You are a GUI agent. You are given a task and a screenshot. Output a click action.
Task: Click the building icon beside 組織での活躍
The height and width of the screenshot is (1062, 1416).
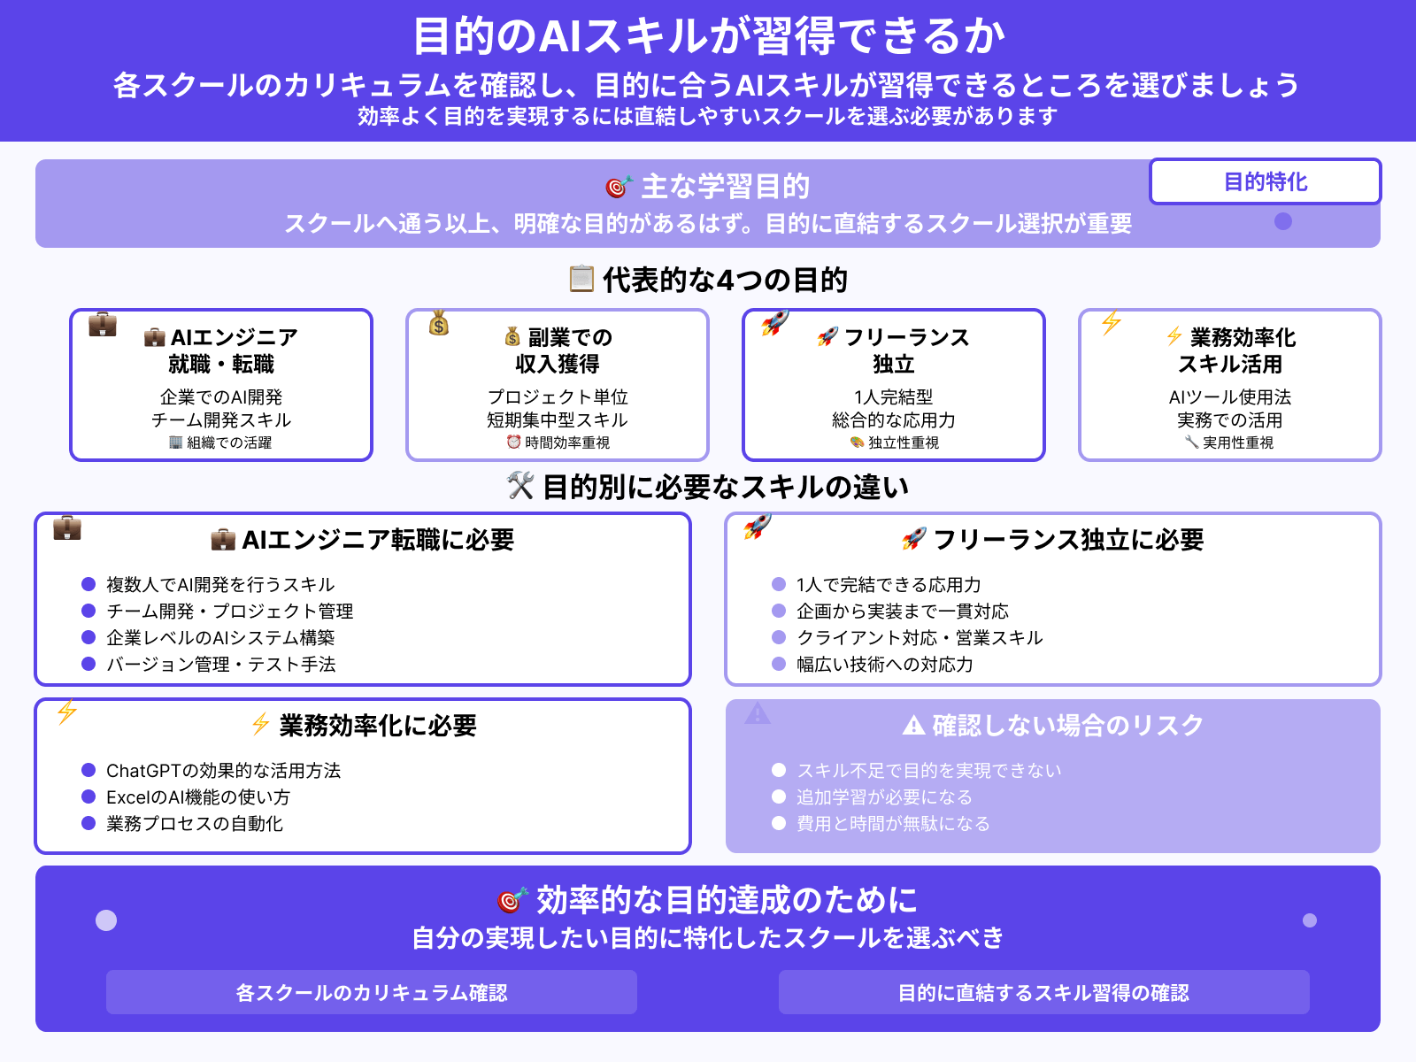pyautogui.click(x=175, y=442)
